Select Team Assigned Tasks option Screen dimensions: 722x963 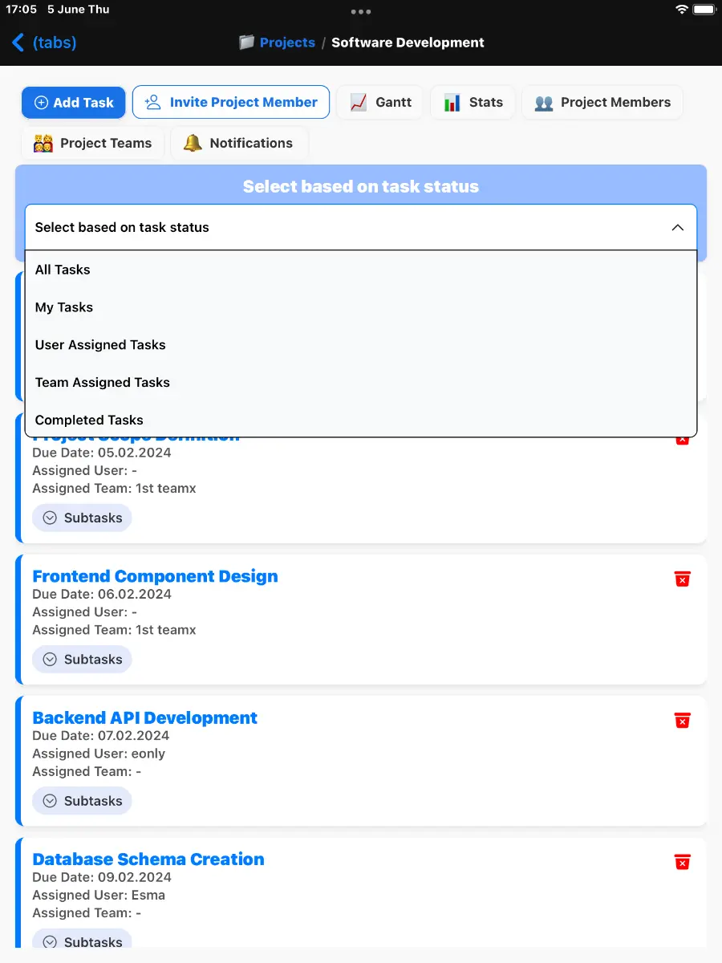[361, 382]
